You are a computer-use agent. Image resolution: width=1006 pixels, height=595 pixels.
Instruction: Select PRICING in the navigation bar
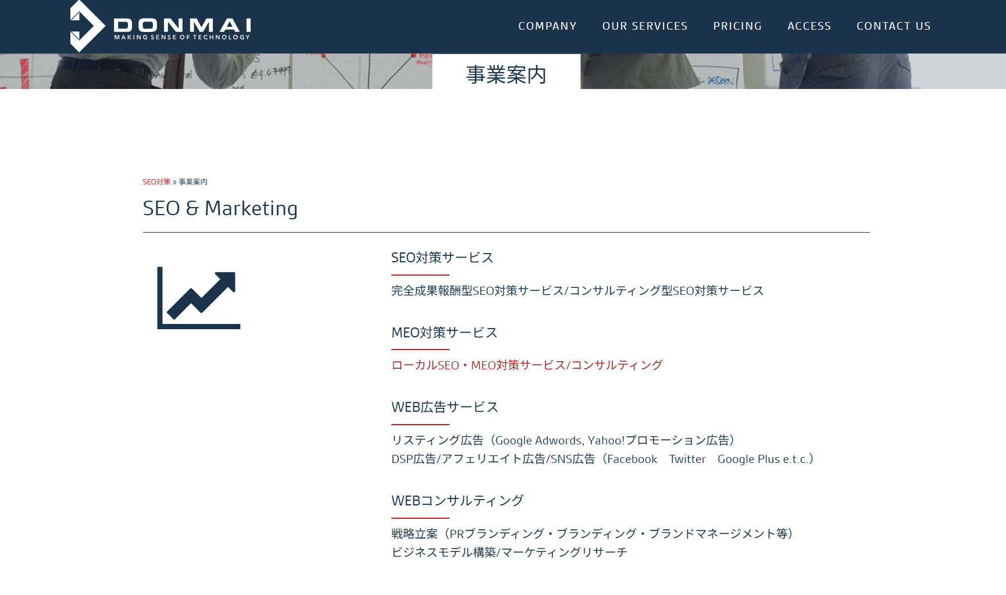pyautogui.click(x=737, y=26)
